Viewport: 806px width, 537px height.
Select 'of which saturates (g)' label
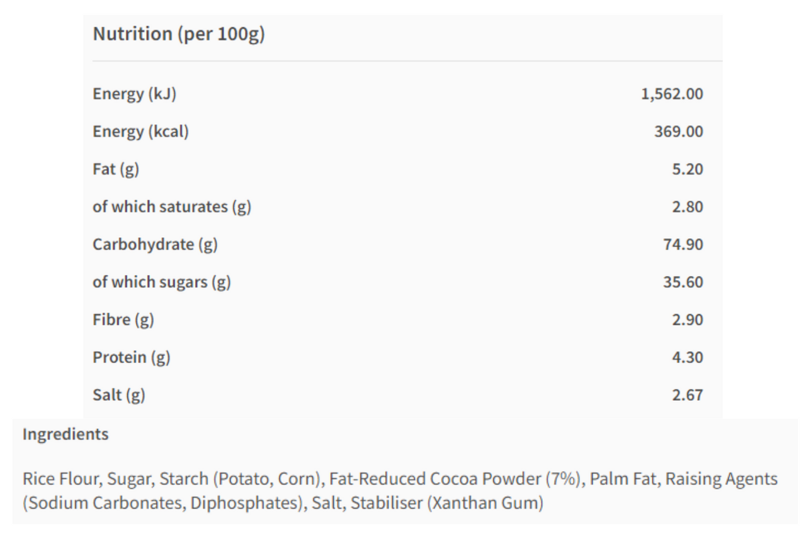[x=172, y=207]
